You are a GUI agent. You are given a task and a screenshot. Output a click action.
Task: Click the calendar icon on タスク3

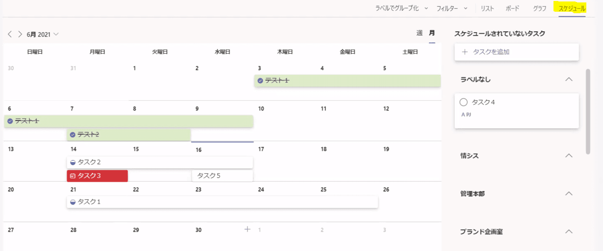tap(73, 176)
